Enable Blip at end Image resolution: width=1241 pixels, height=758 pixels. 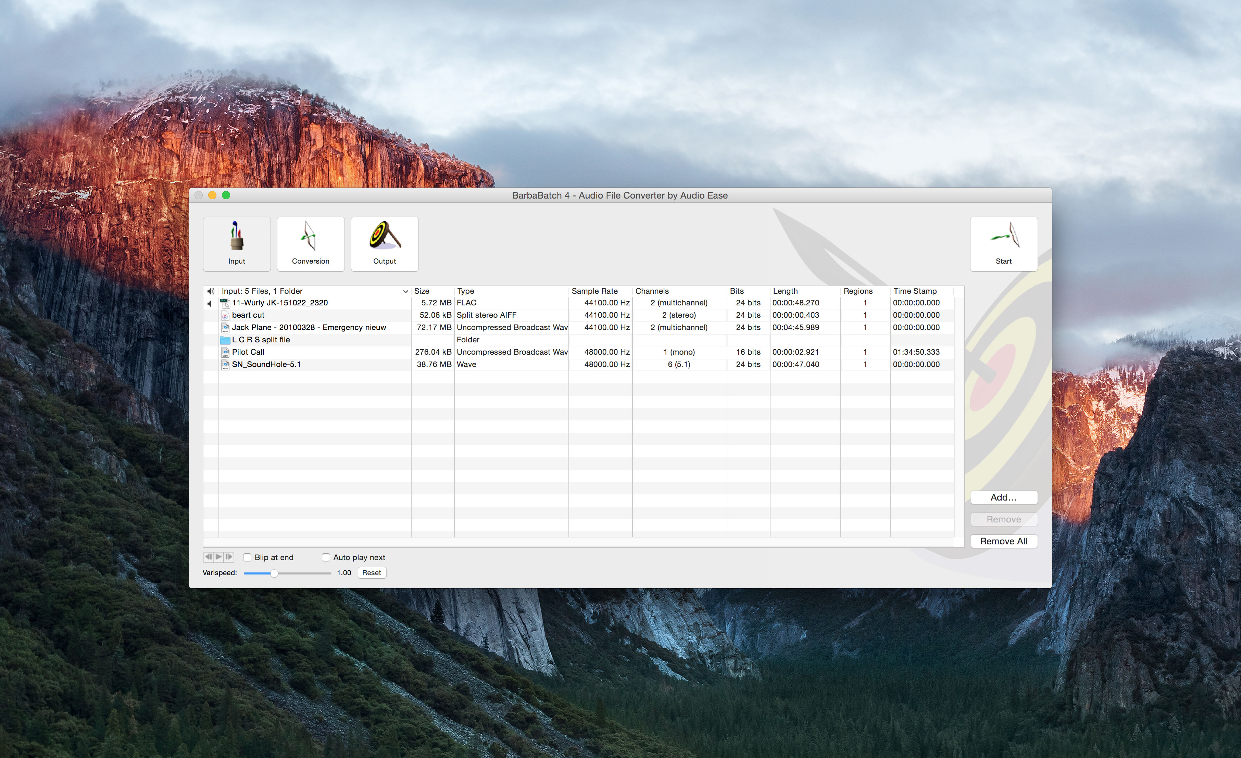coord(247,557)
